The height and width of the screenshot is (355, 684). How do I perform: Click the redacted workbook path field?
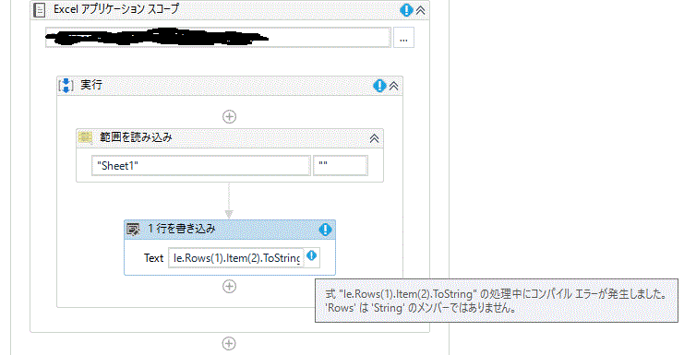click(x=218, y=38)
